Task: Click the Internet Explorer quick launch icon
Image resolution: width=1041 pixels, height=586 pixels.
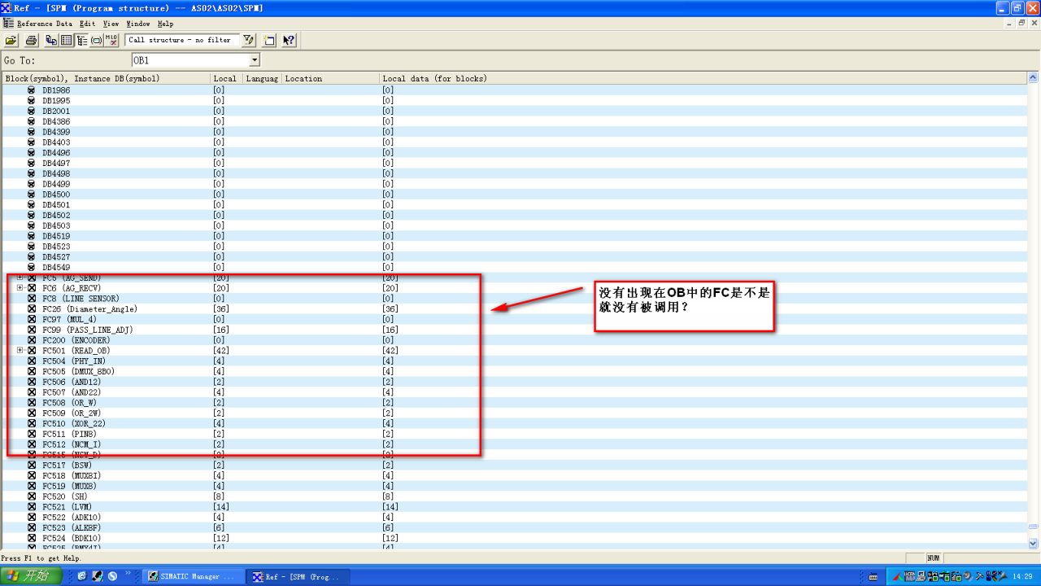Action: pyautogui.click(x=82, y=576)
